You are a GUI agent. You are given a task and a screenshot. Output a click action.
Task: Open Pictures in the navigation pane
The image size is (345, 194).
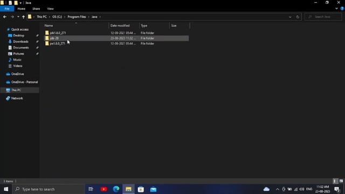click(x=18, y=54)
